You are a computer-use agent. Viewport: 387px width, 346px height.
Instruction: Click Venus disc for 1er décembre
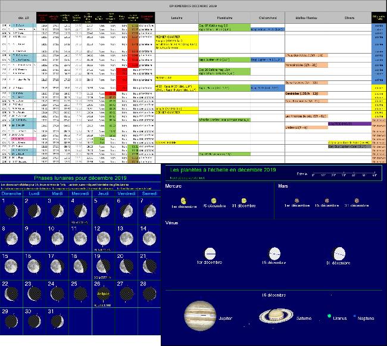click(x=210, y=254)
